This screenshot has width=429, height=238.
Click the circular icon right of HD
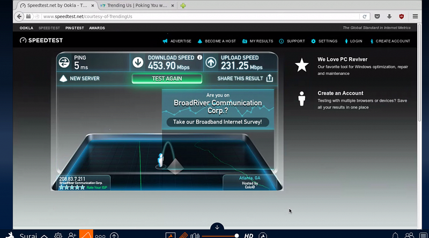click(263, 235)
